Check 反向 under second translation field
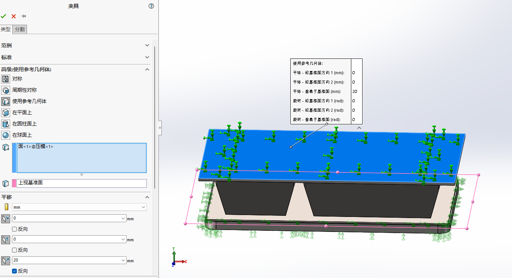Image resolution: width=512 pixels, height=278 pixels. [x=14, y=250]
